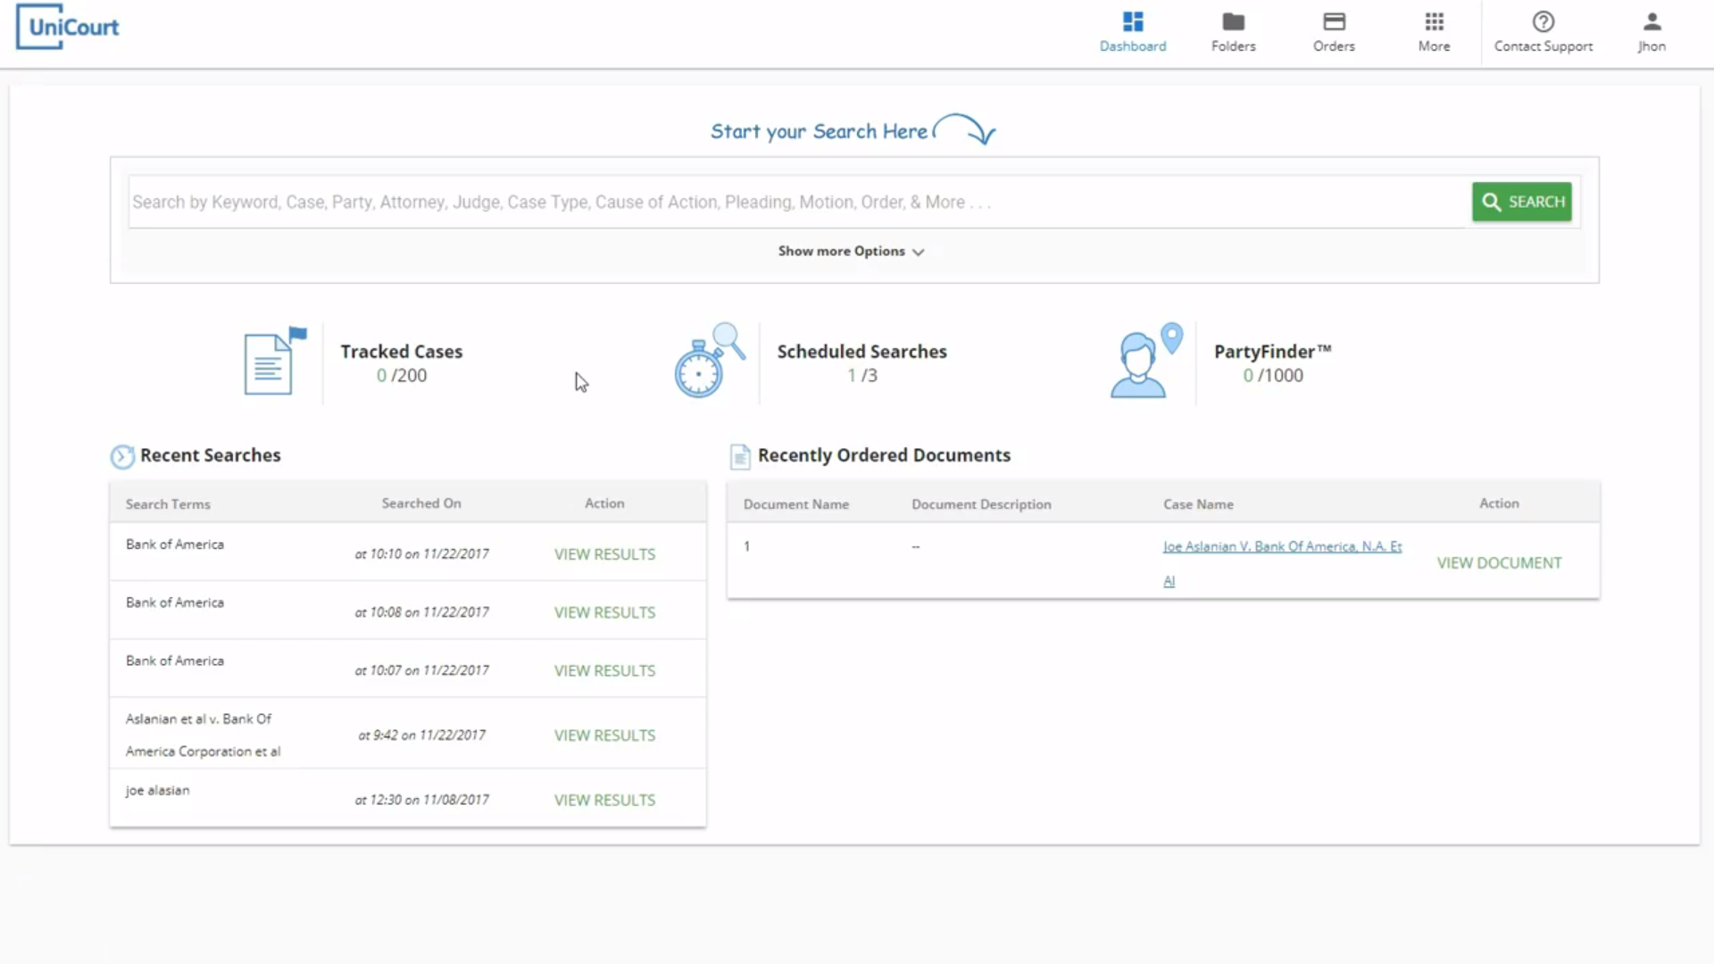The width and height of the screenshot is (1714, 964).
Task: Click the Document Name column header
Action: click(x=796, y=504)
